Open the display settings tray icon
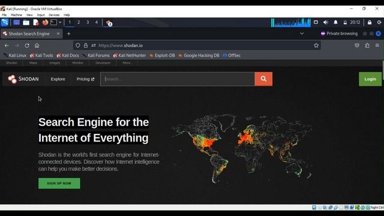The width and height of the screenshot is (384, 216). pyautogui.click(x=316, y=22)
